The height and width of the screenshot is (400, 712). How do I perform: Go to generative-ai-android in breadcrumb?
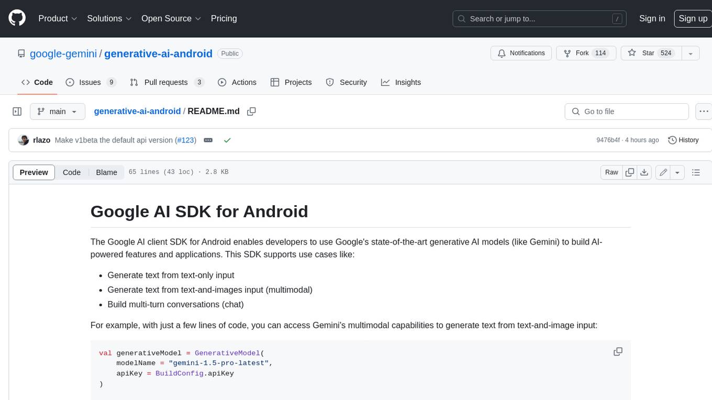[137, 111]
